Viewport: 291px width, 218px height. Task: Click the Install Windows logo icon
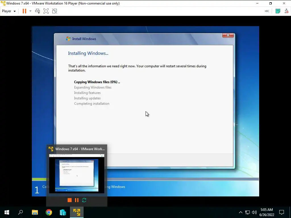[68, 39]
